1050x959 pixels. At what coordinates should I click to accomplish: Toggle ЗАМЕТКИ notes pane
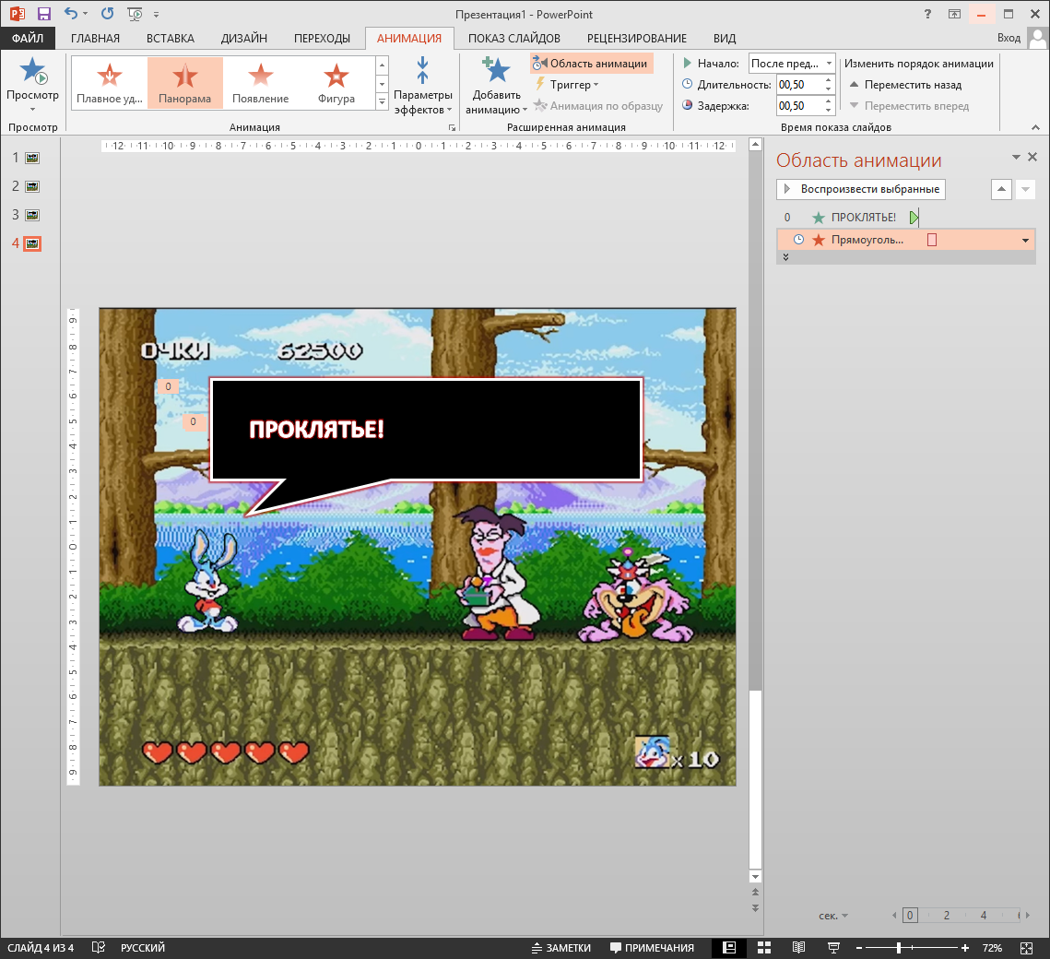click(x=561, y=948)
